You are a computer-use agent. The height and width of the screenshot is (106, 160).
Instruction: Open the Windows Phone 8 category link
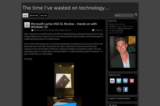coord(65,30)
